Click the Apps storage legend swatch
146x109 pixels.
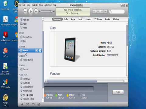pyautogui.click(x=56, y=95)
